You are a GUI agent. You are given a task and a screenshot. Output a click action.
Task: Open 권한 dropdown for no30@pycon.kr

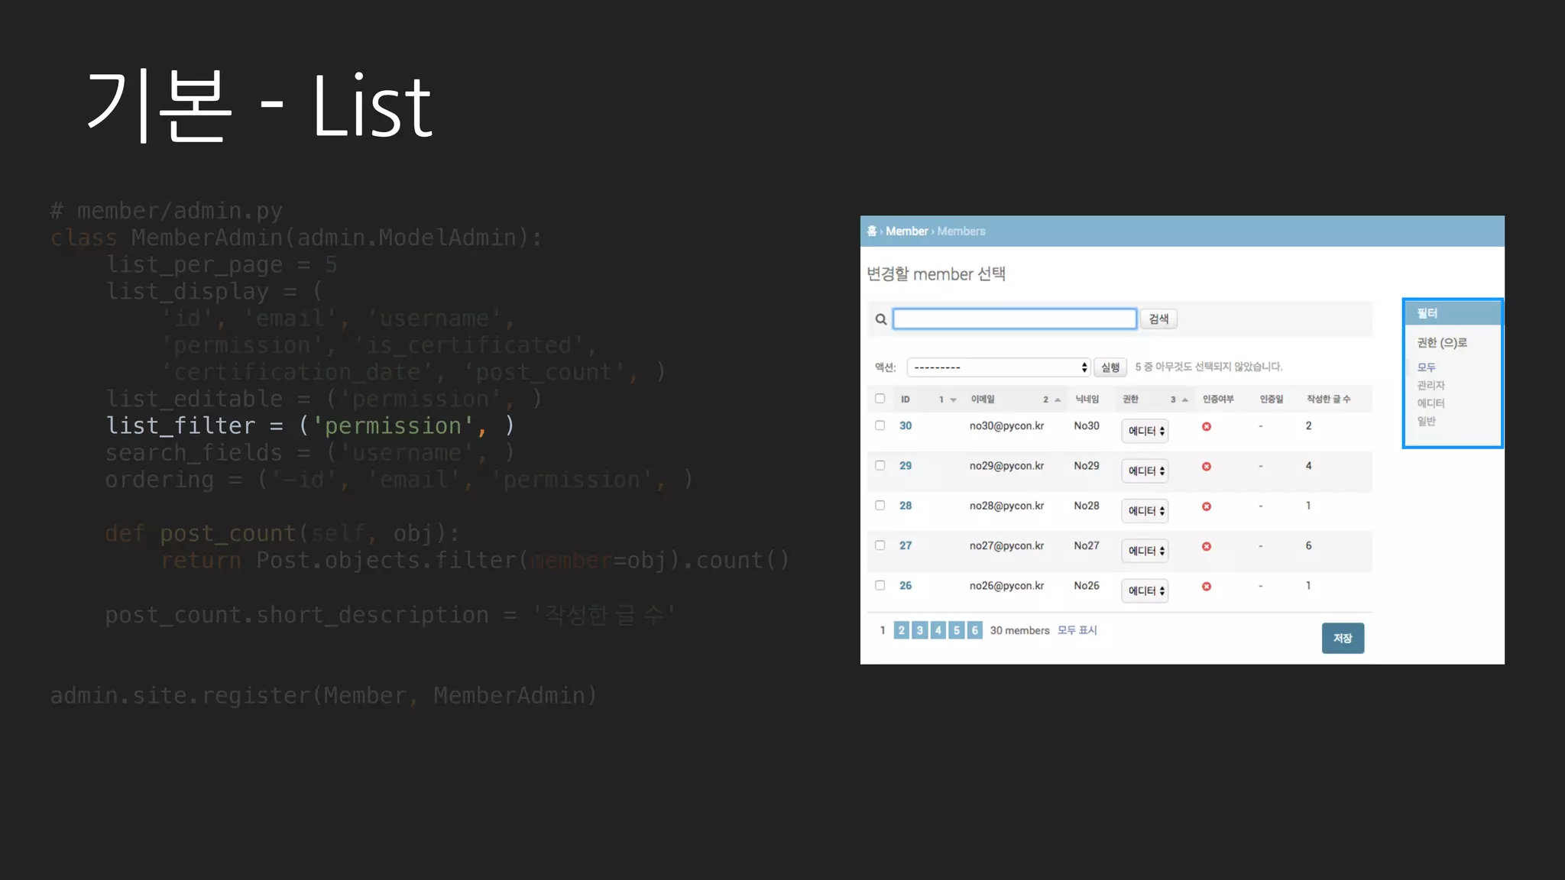coord(1145,431)
